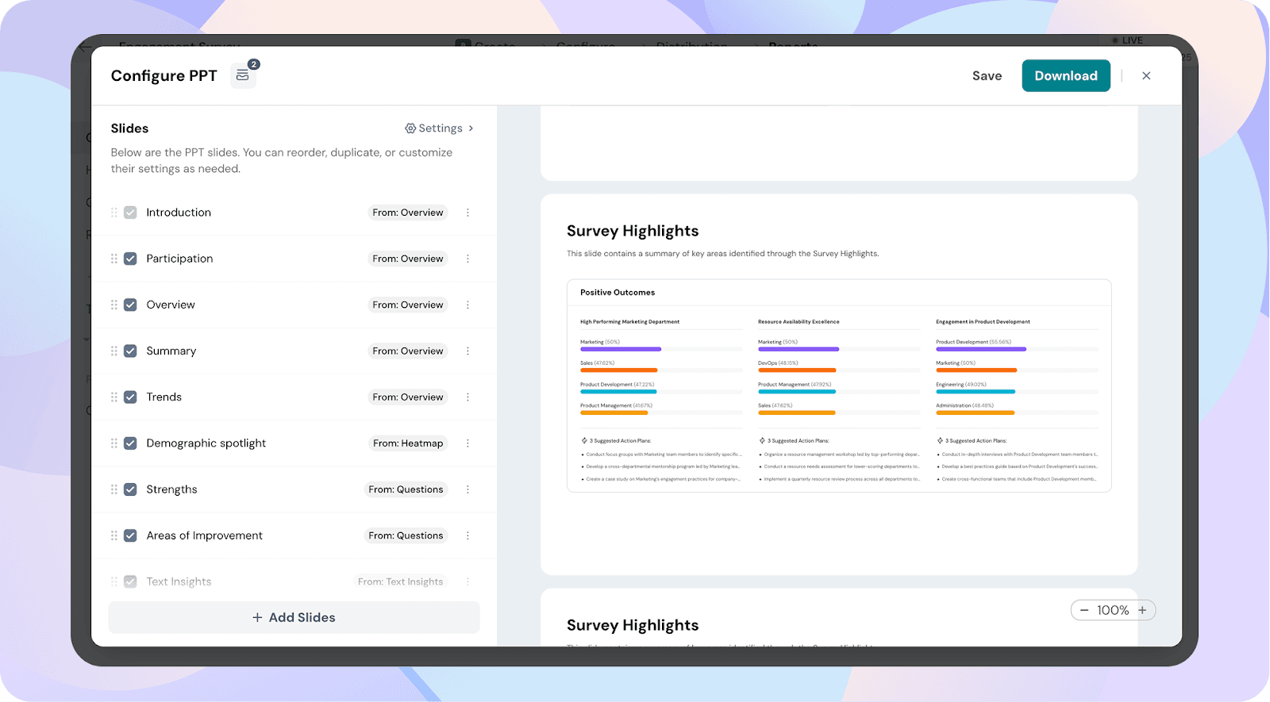1270x702 pixels.
Task: Select the Demographic spotlight slide label
Action: pos(206,443)
